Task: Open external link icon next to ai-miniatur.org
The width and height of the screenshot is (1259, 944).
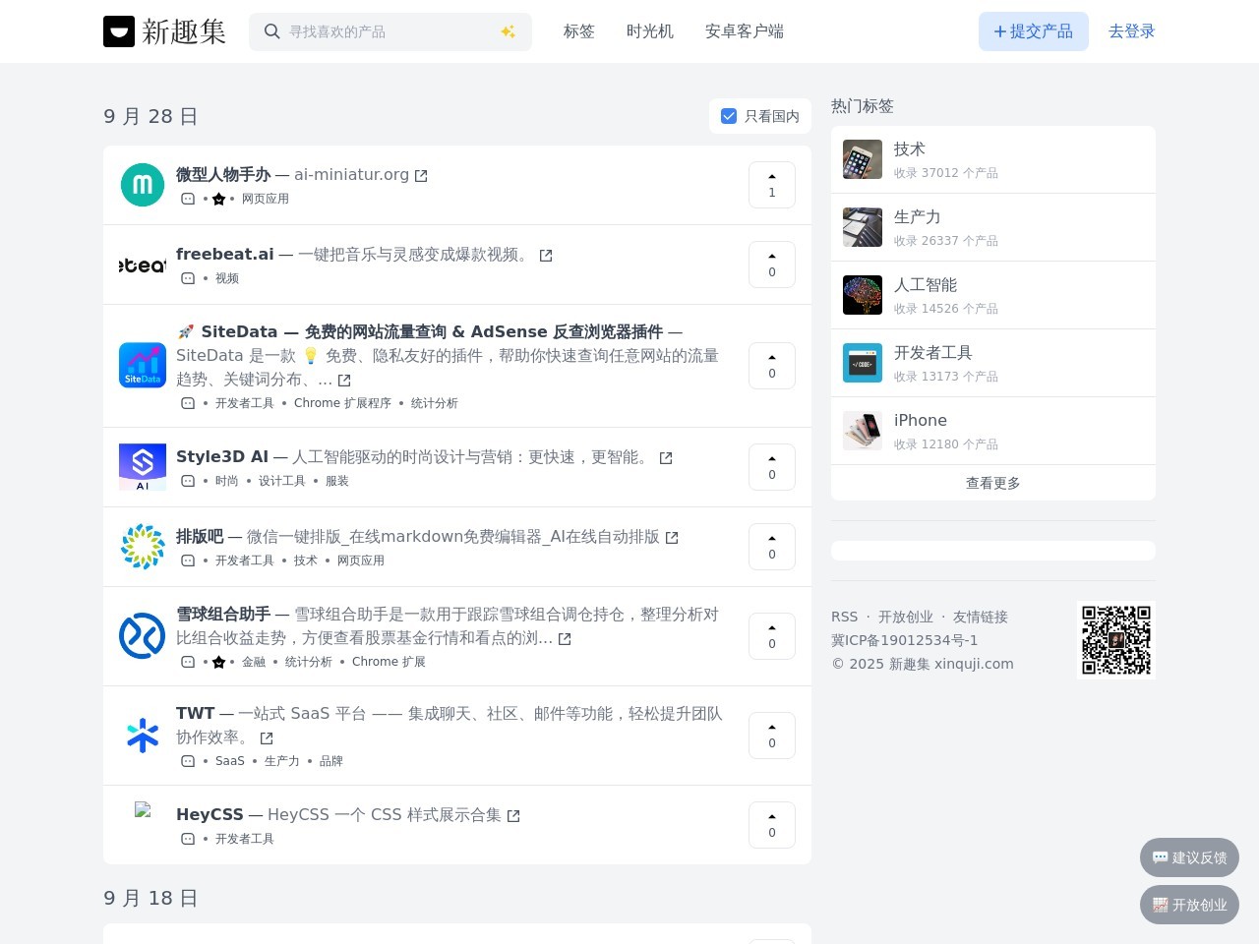Action: (x=421, y=176)
